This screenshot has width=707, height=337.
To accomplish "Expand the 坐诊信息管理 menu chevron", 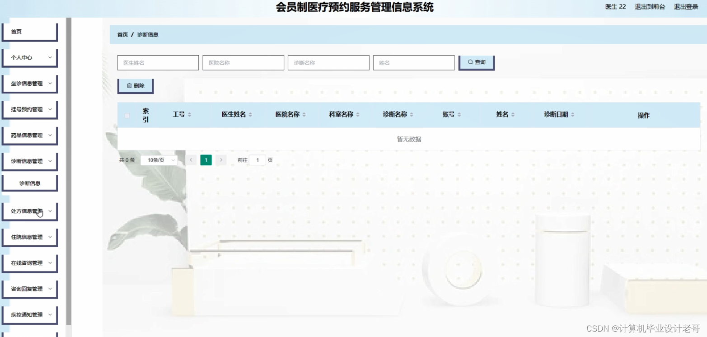I will [x=50, y=84].
